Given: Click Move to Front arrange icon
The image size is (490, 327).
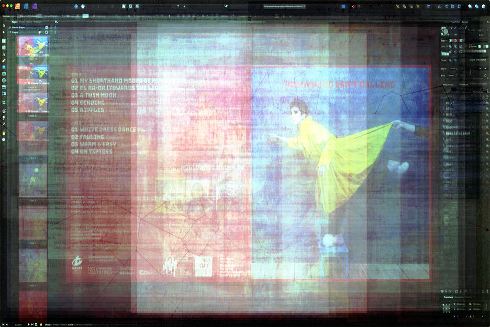Looking at the screenshot, I should [418, 6].
